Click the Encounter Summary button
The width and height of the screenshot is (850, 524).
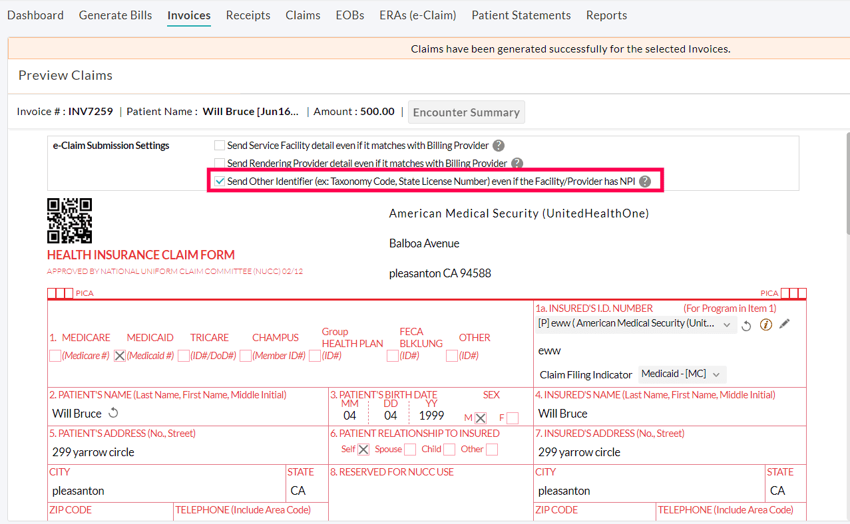click(x=466, y=112)
